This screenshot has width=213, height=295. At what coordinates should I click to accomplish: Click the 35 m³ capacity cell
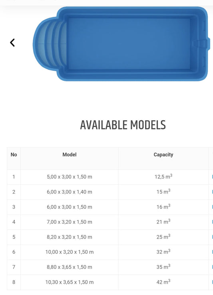pos(163,267)
